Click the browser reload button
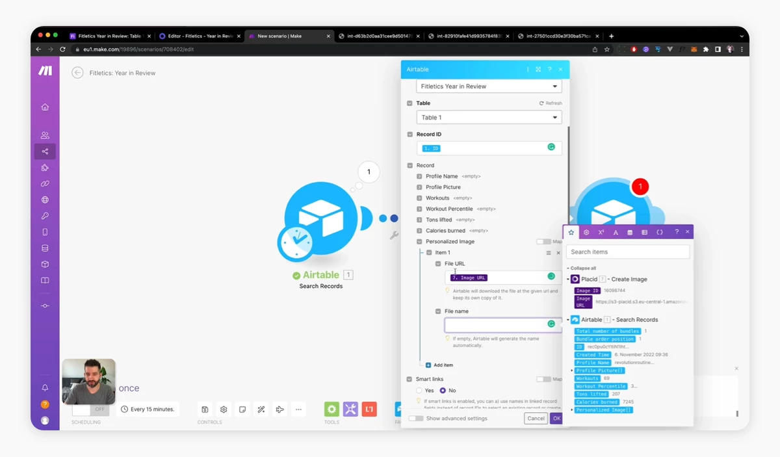This screenshot has height=457, width=780. (63, 49)
